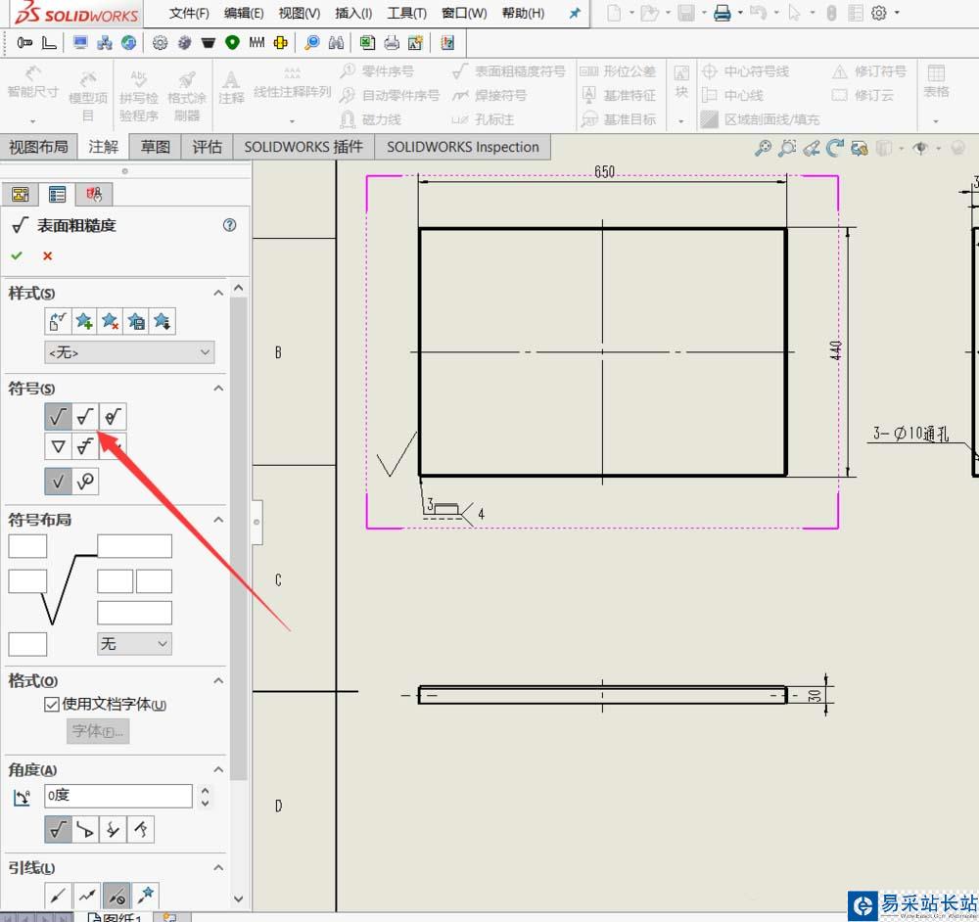Switch to the 视图布局 tab
The width and height of the screenshot is (979, 922).
(x=38, y=147)
